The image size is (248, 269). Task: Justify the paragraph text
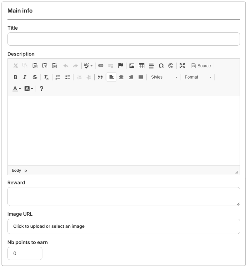(x=141, y=77)
